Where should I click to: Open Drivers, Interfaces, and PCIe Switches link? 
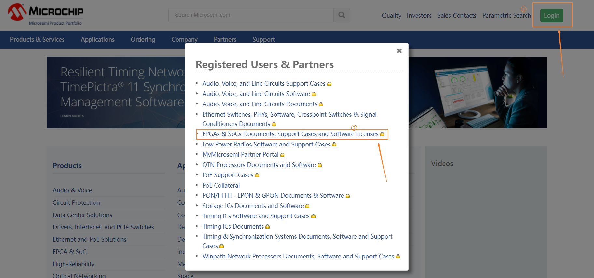(103, 227)
